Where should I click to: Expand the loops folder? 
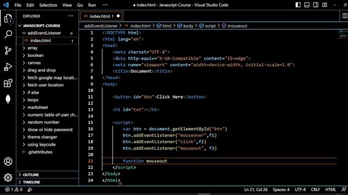[47, 100]
